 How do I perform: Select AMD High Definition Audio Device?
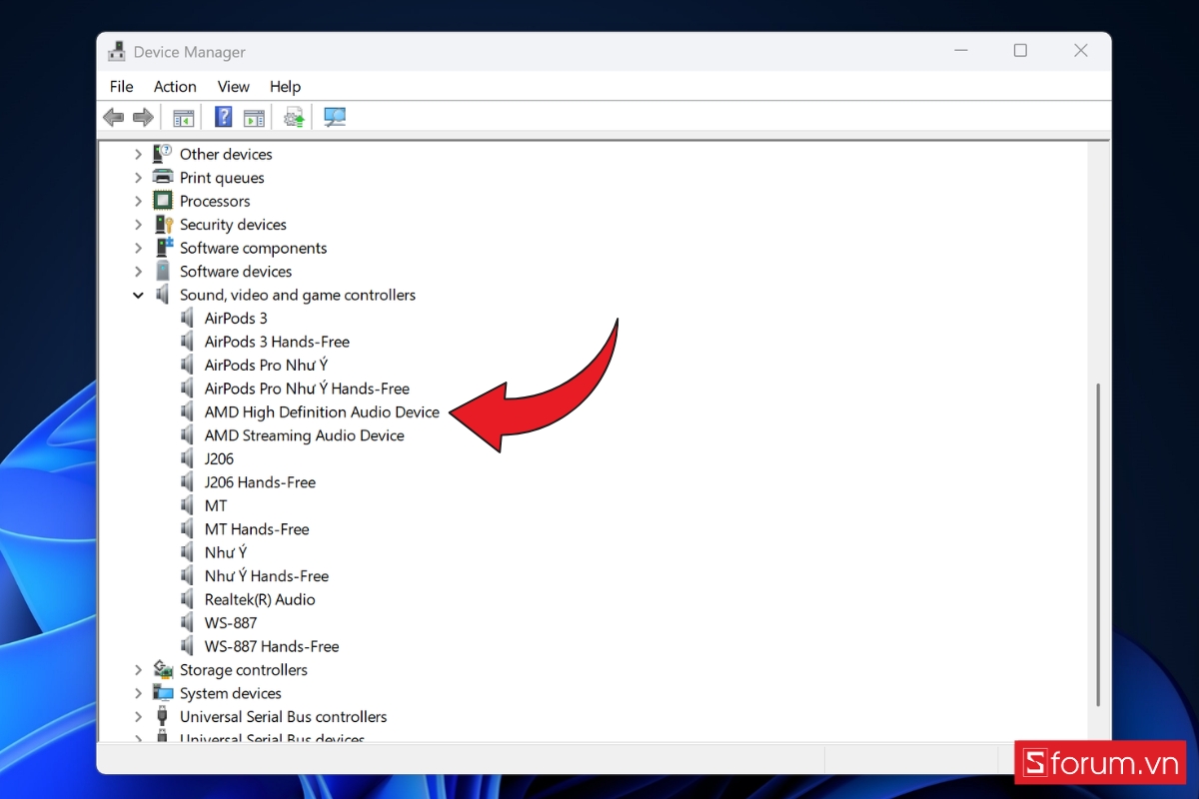pos(321,411)
